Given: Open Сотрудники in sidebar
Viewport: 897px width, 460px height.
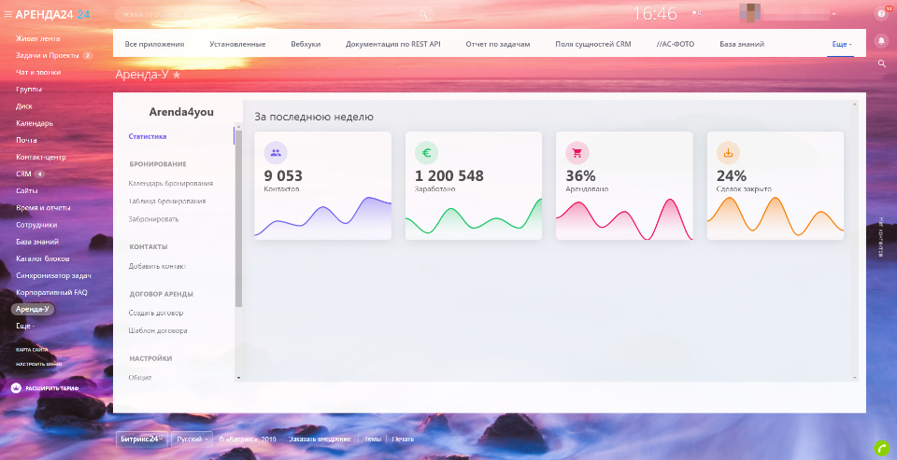Looking at the screenshot, I should pos(36,225).
